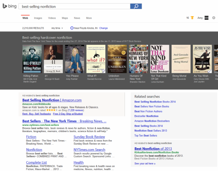The height and width of the screenshot is (171, 218).
Task: Click the 7,220 reviews link
Action: click(76, 111)
